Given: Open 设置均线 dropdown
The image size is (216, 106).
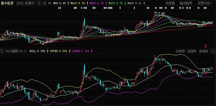Looking at the screenshot, I should tap(205, 3).
